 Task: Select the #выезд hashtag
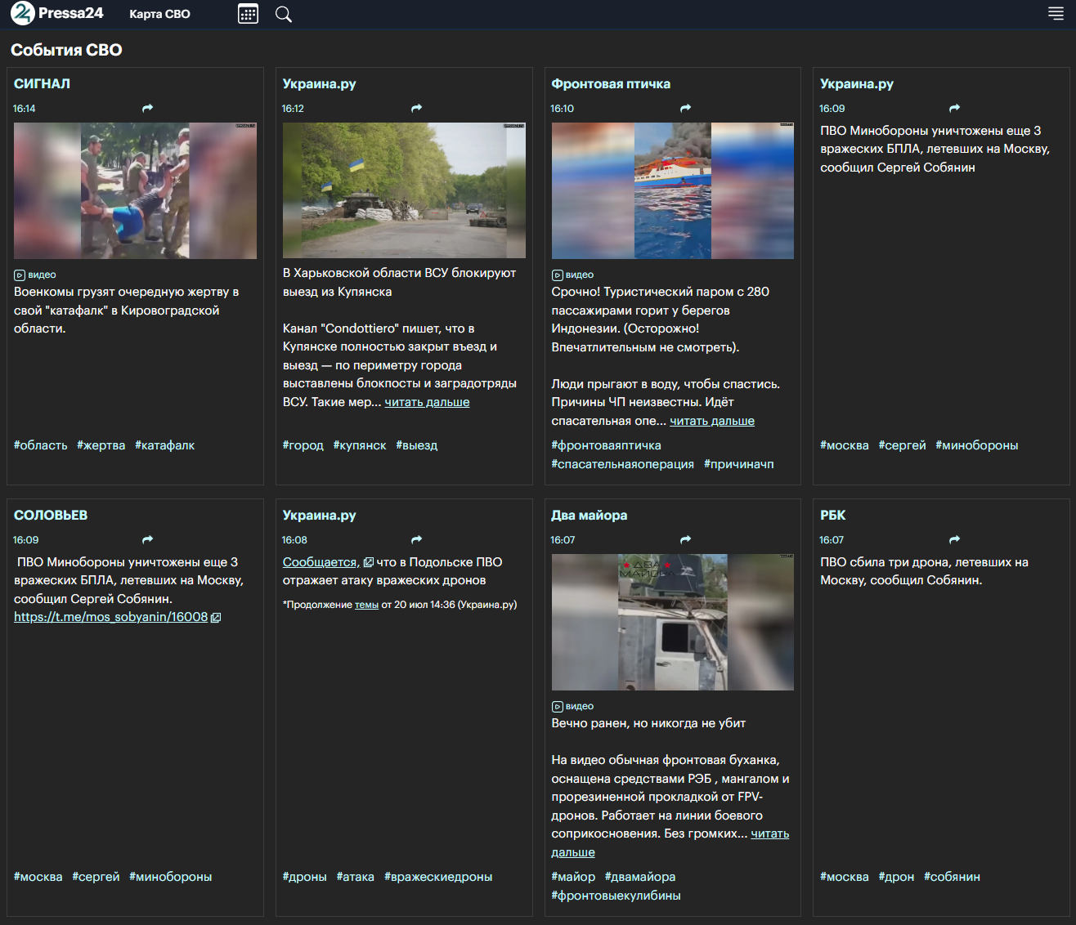[417, 445]
